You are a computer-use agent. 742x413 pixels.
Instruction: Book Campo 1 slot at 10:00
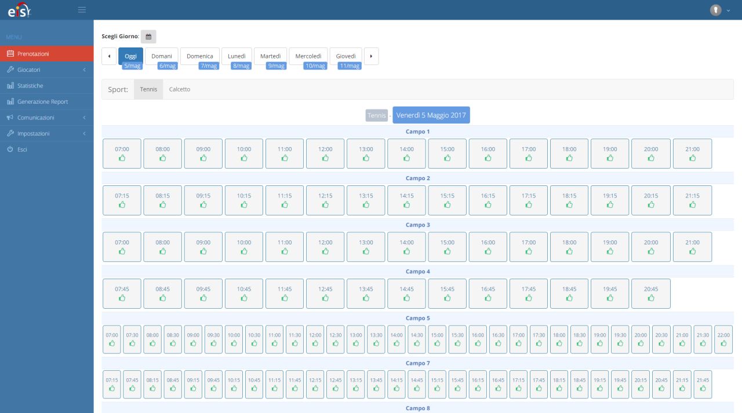pos(244,153)
